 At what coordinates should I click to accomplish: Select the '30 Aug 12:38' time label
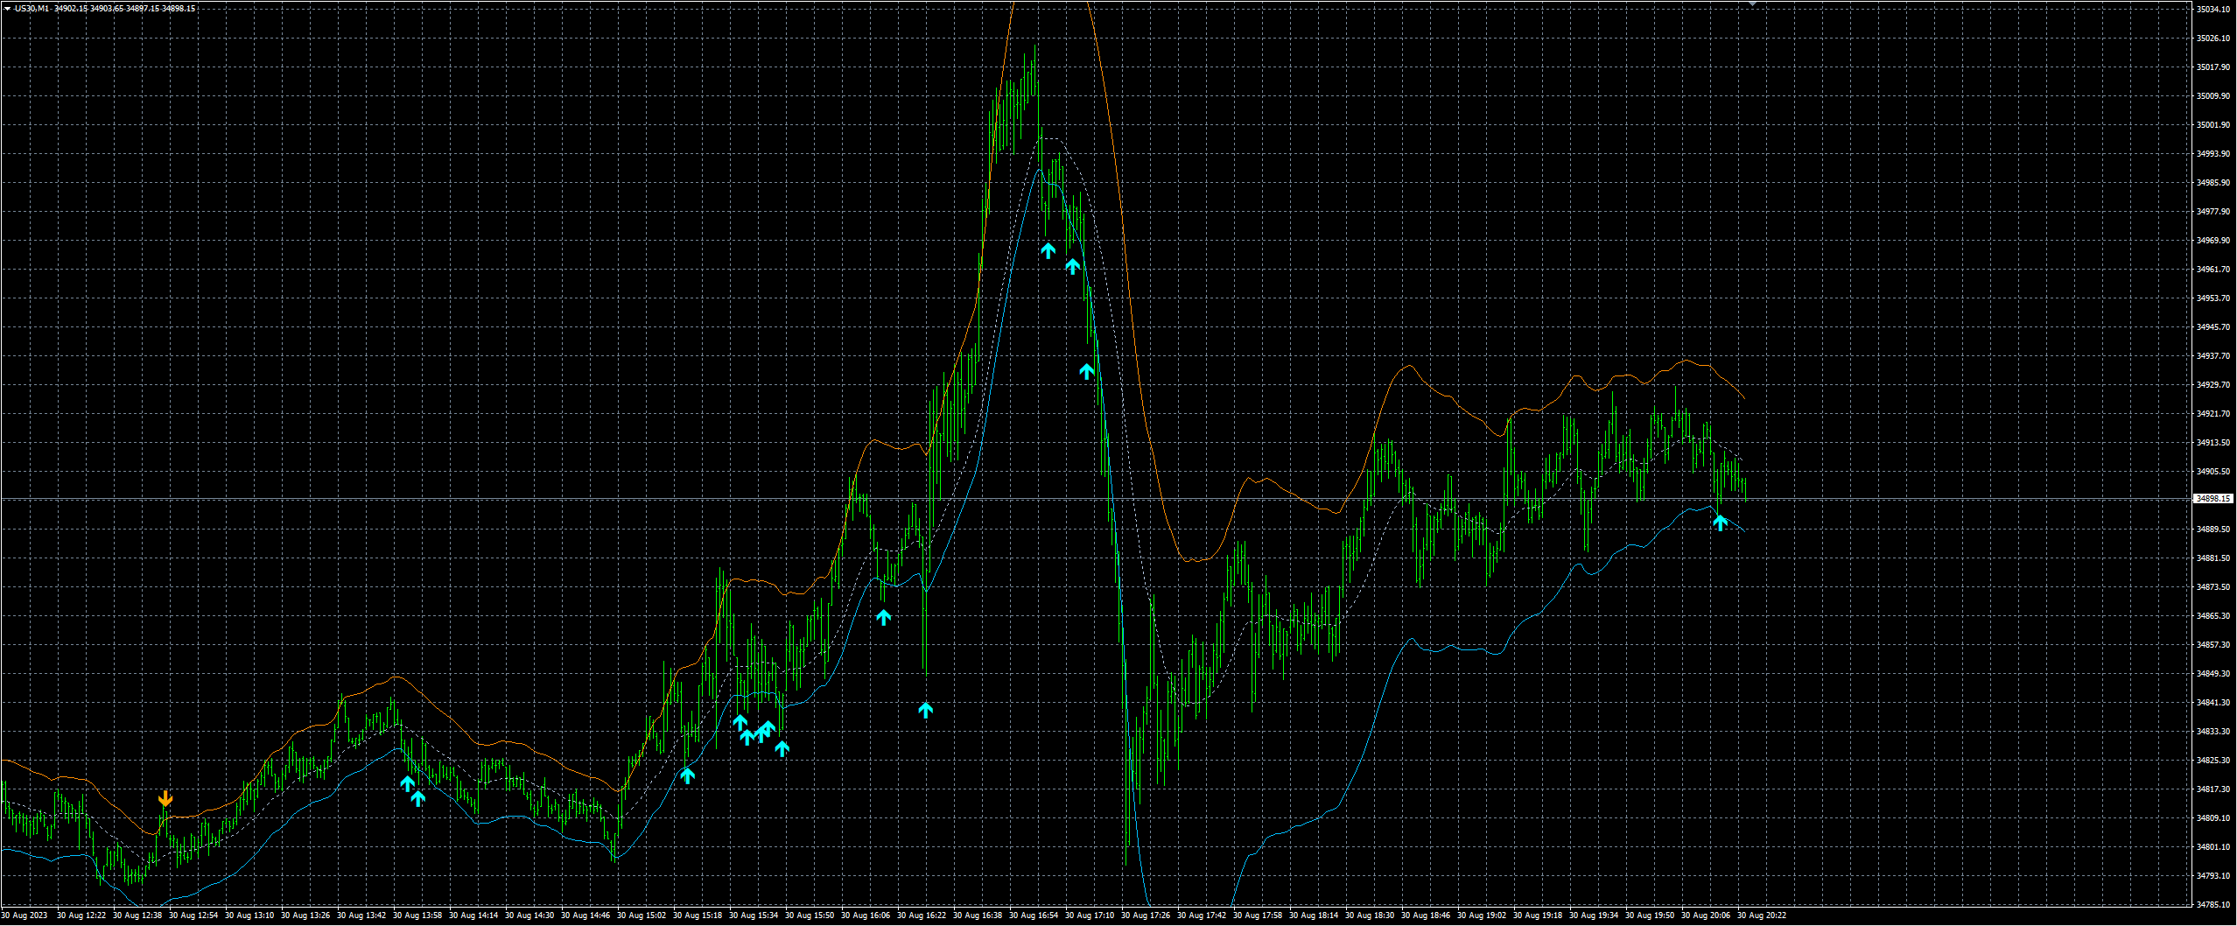[137, 916]
